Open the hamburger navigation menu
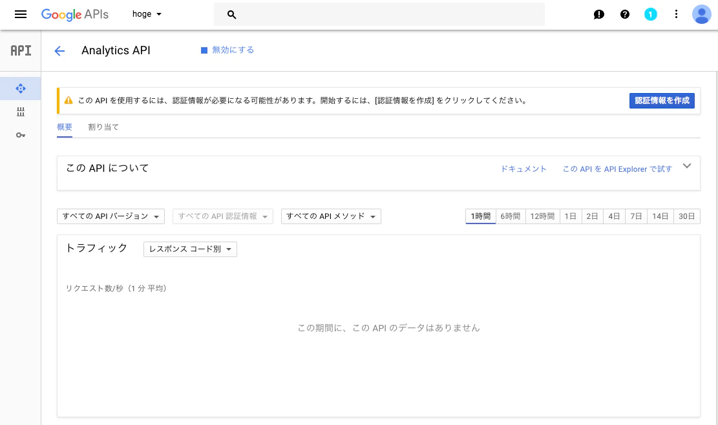Image resolution: width=718 pixels, height=425 pixels. pos(21,14)
